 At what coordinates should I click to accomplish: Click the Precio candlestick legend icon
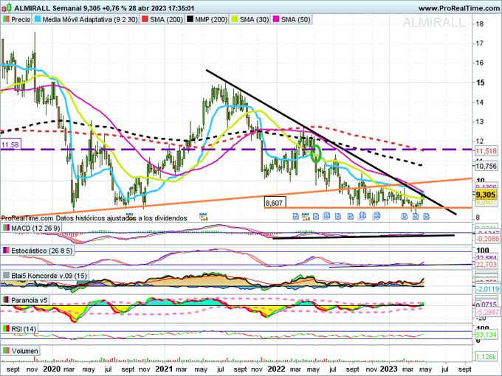pyautogui.click(x=6, y=19)
